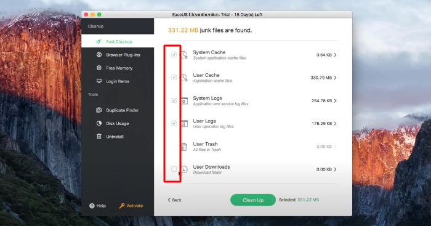The image size is (431, 226).
Task: Expand User Logs details chevron
Action: click(335, 124)
